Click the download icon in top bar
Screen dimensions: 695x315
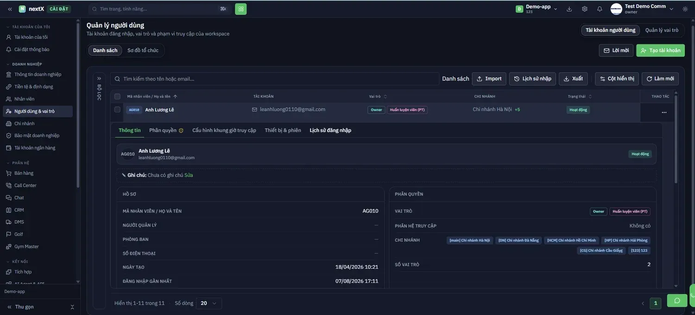tap(569, 9)
